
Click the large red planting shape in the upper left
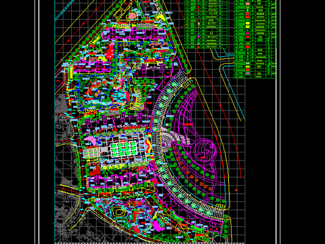(110, 52)
